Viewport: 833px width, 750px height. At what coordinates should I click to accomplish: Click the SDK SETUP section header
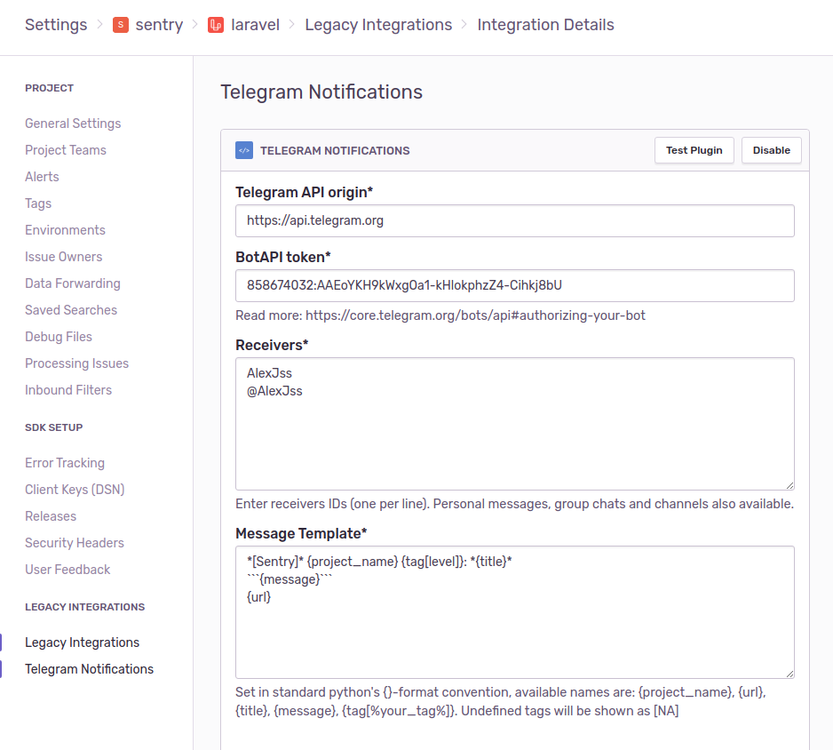[x=53, y=427]
